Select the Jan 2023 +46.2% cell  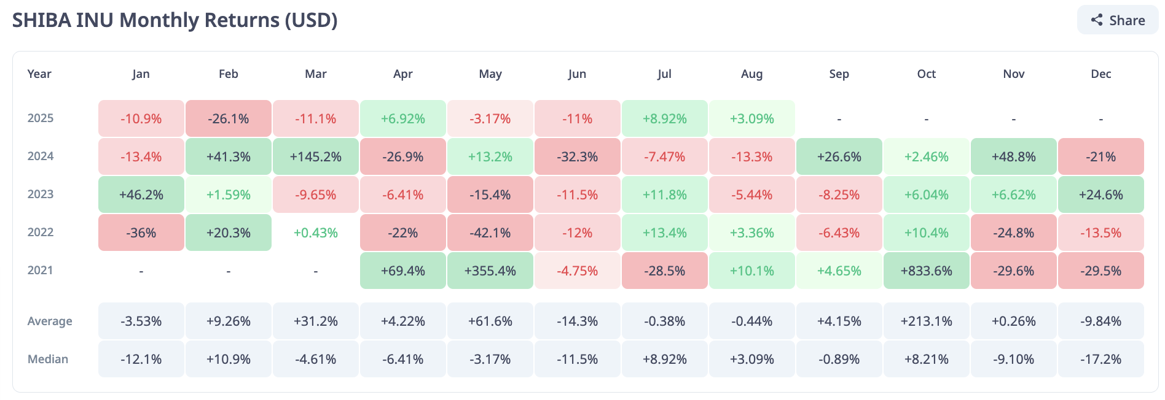pos(141,194)
